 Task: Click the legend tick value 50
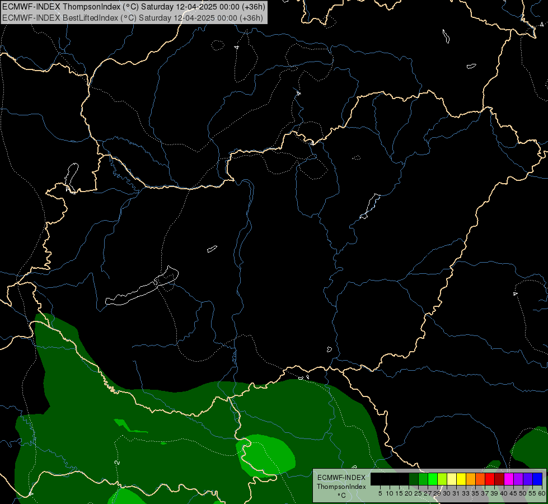[x=522, y=493]
